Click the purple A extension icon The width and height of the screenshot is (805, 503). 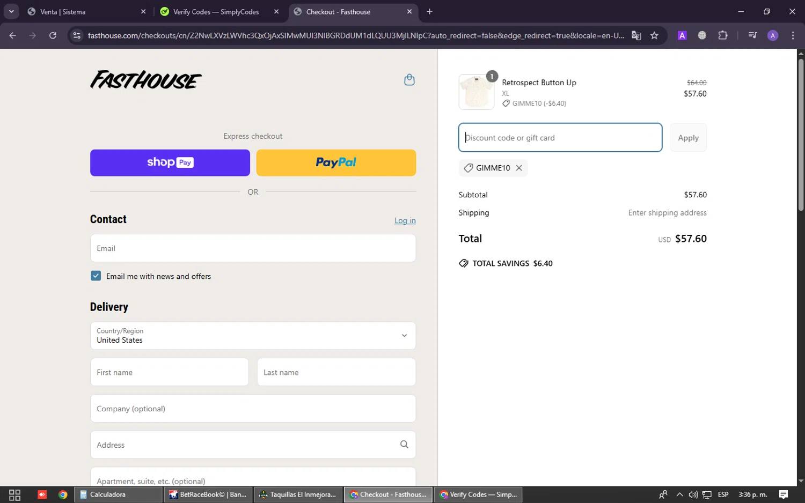coord(682,35)
